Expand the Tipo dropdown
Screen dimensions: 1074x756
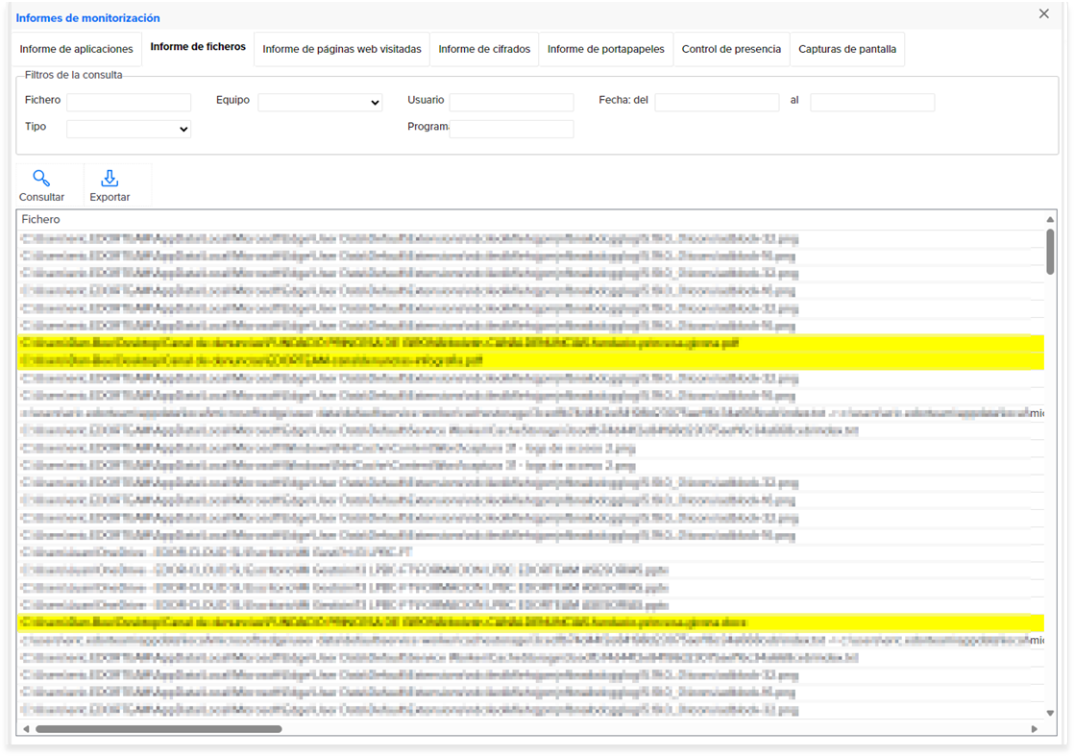click(x=128, y=129)
